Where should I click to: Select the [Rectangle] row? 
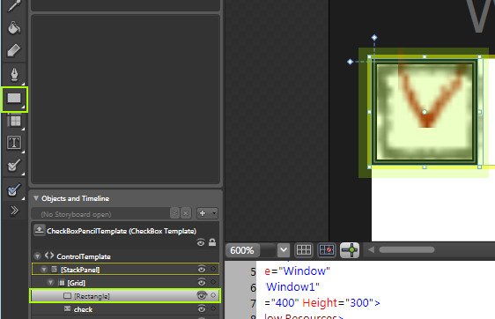125,295
